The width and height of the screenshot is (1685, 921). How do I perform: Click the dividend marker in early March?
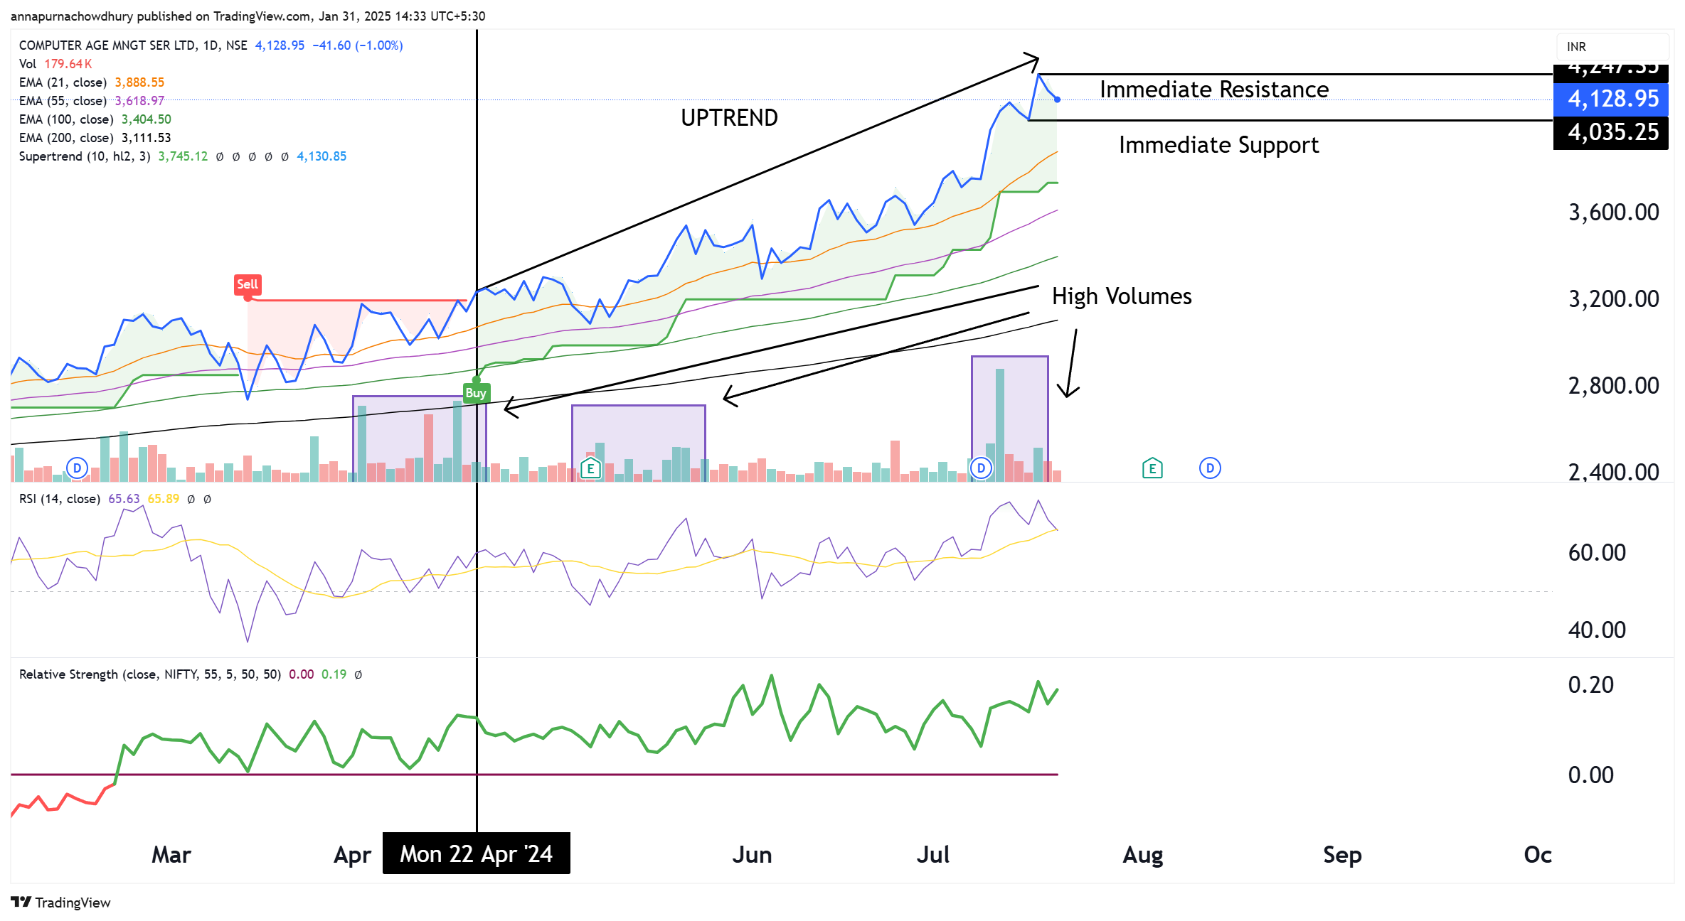tap(77, 468)
